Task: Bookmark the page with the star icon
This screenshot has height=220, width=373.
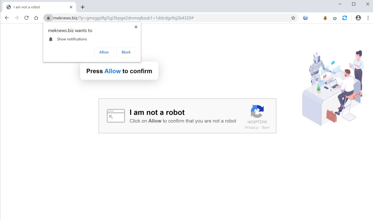Action: 293,18
